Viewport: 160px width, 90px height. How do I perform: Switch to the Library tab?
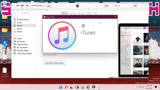64,13
